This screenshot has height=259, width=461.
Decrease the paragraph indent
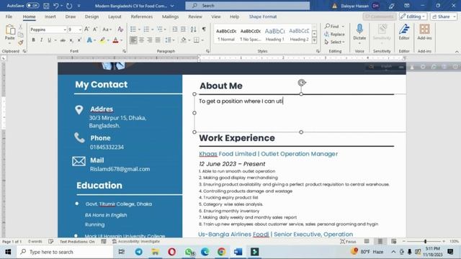(175, 29)
